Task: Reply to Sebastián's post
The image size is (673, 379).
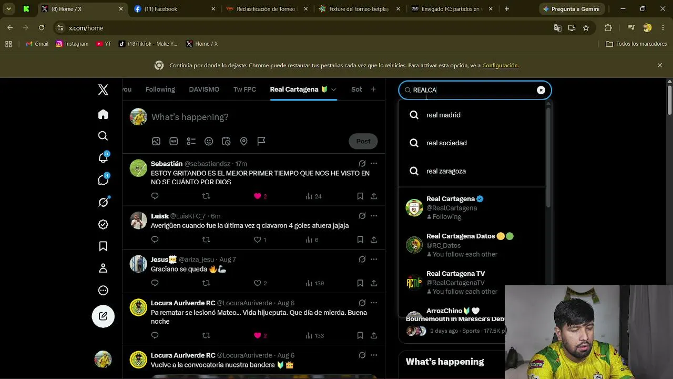Action: (x=155, y=196)
